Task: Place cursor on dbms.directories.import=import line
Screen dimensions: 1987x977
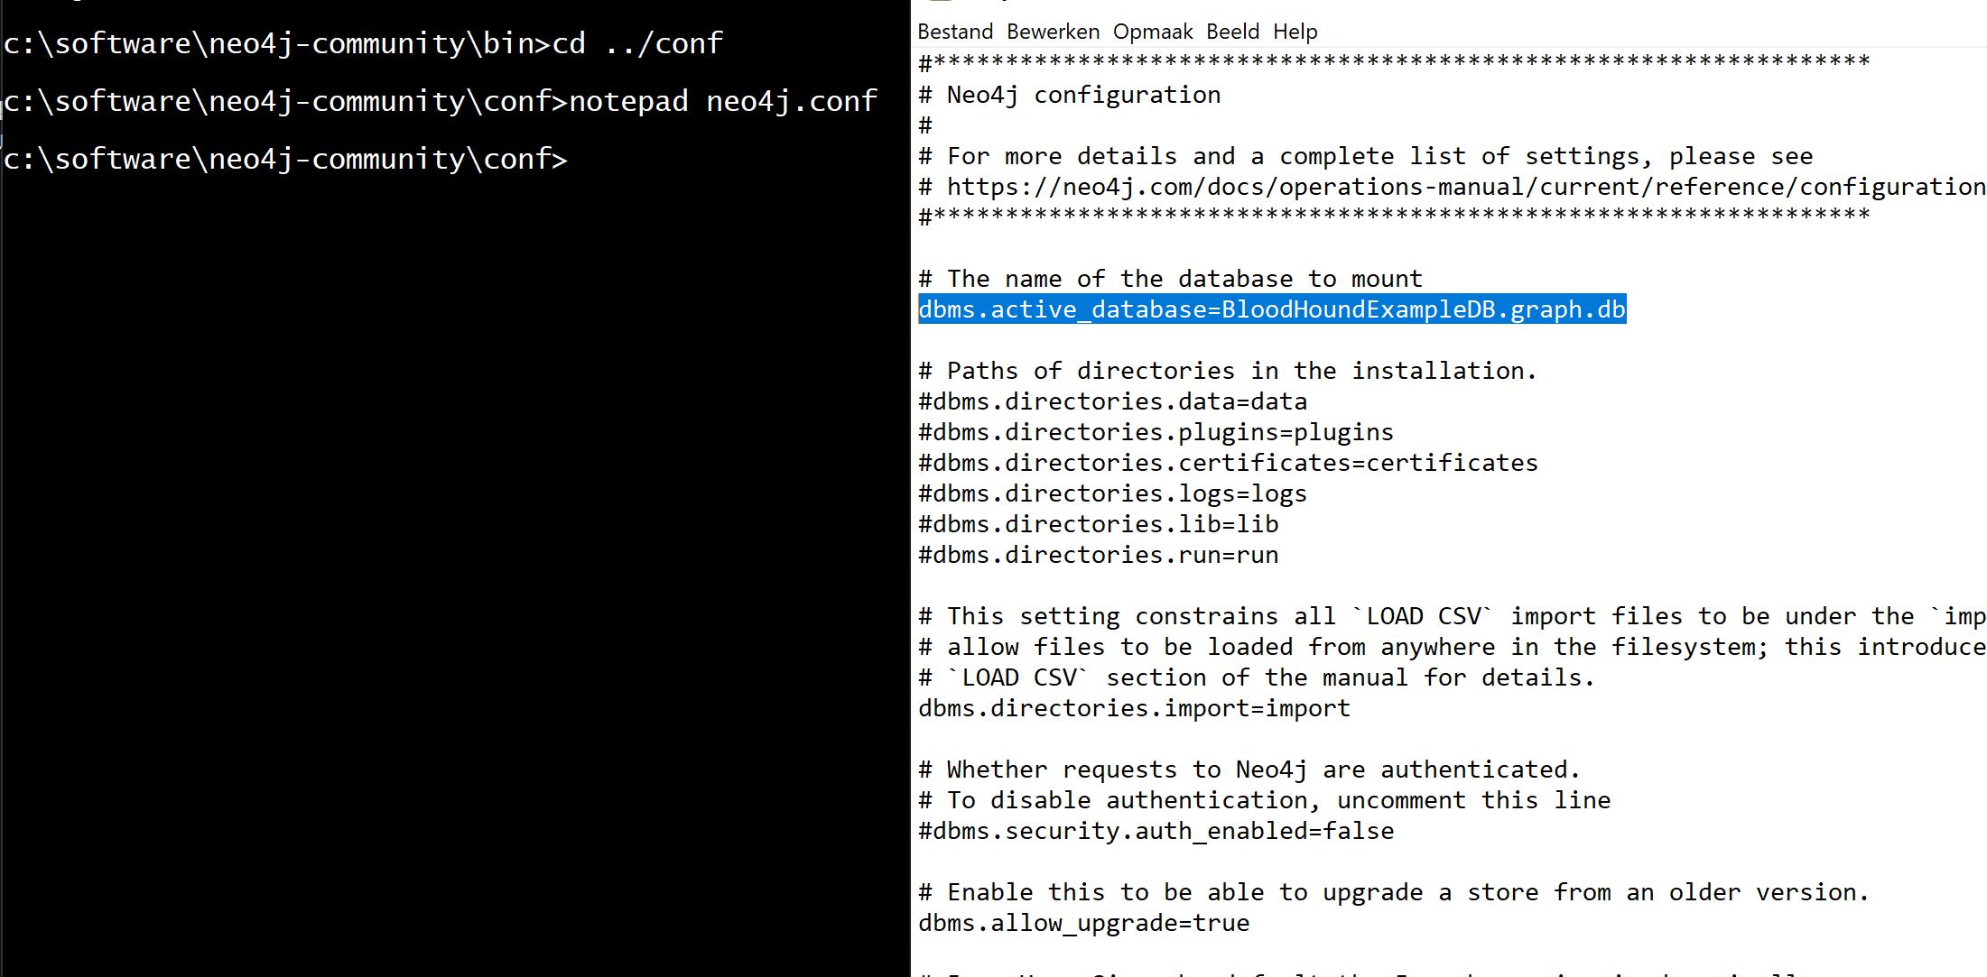Action: (1134, 708)
